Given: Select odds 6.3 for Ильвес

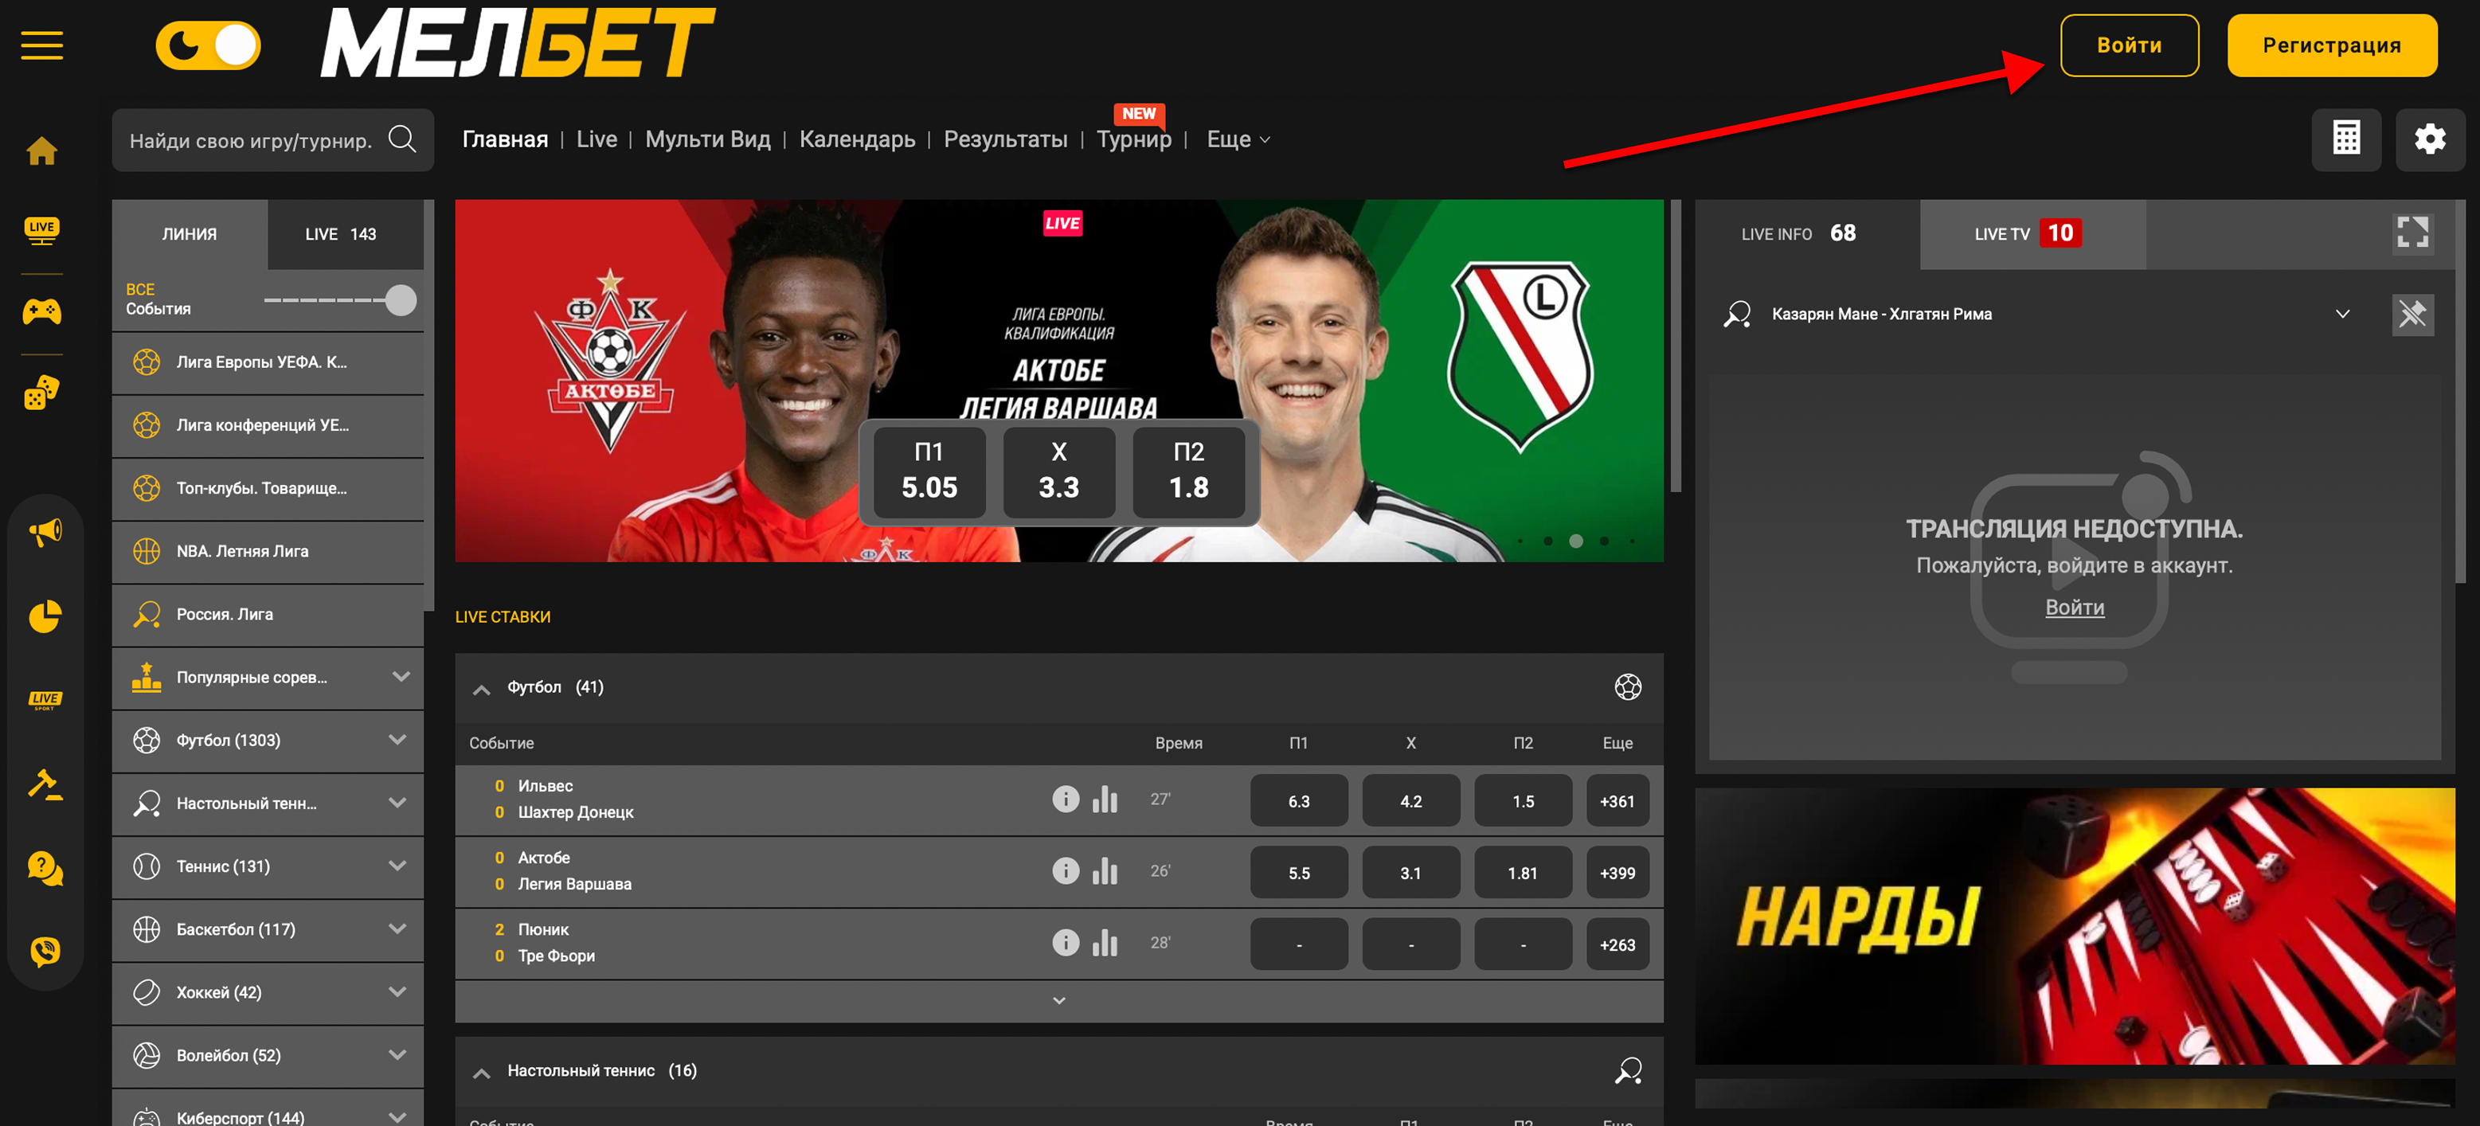Looking at the screenshot, I should click(x=1299, y=801).
